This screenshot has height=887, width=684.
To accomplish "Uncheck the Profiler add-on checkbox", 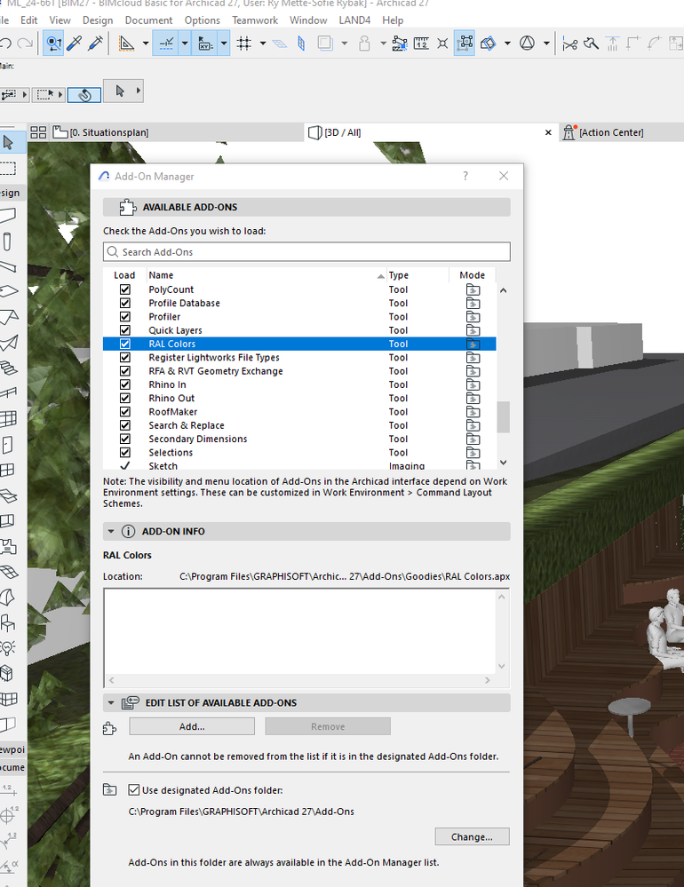I will [125, 317].
